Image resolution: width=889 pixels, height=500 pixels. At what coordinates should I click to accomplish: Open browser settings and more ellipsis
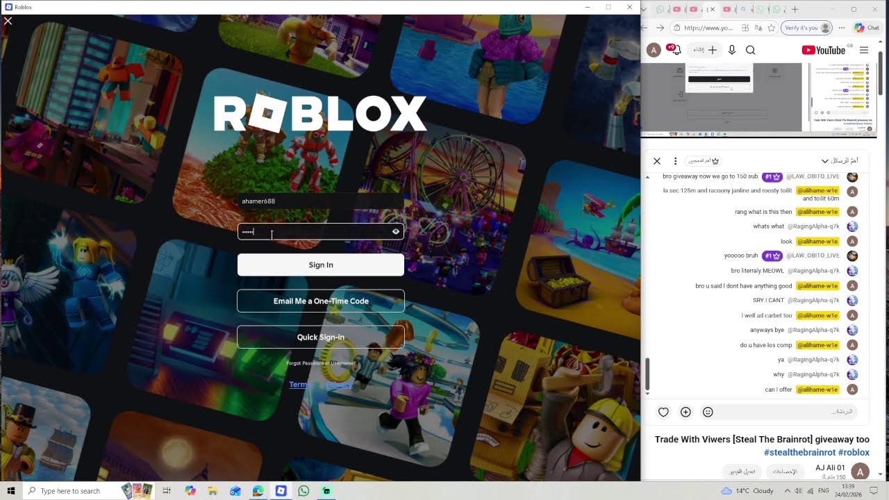[842, 28]
